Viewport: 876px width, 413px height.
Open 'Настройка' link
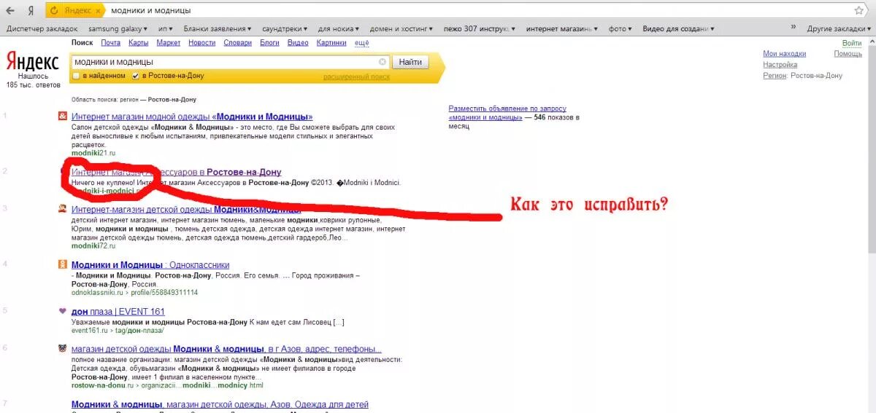(780, 65)
